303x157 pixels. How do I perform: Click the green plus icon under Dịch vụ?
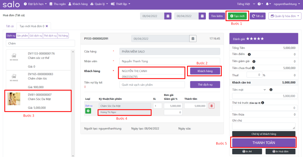(x=88, y=111)
